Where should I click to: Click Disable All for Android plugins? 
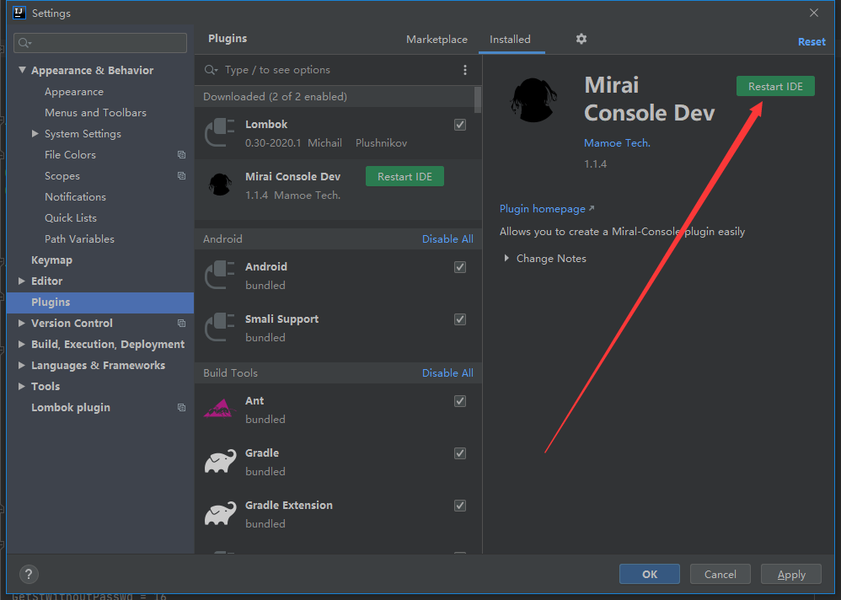tap(447, 239)
